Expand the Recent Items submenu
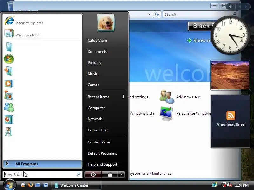 [106, 97]
